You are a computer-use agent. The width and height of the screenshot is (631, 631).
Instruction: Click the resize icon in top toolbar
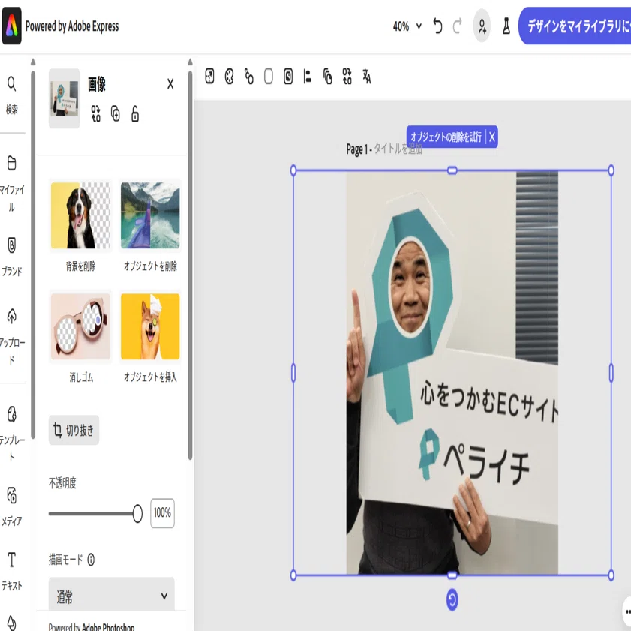coord(209,76)
